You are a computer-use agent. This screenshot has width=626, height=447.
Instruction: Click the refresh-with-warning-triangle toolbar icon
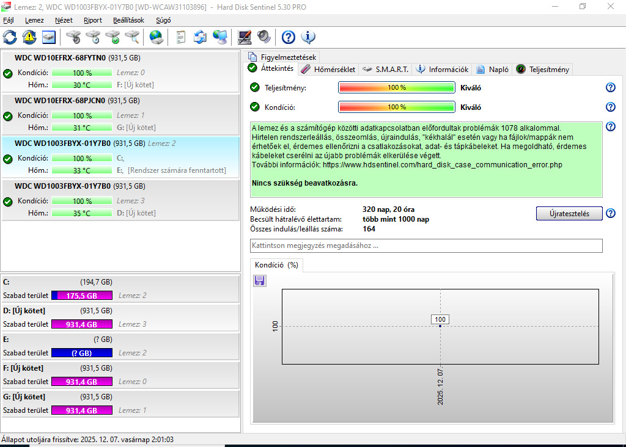click(29, 37)
